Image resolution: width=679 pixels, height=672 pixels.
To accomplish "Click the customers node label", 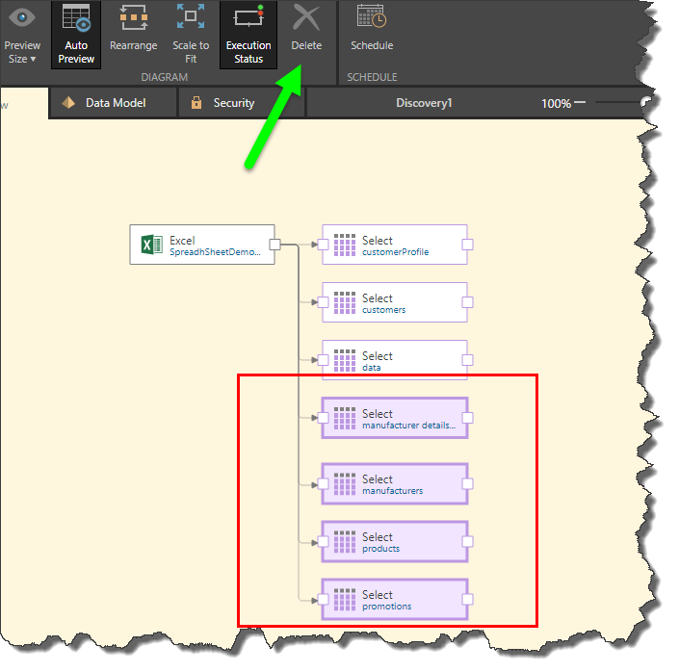I will click(383, 310).
